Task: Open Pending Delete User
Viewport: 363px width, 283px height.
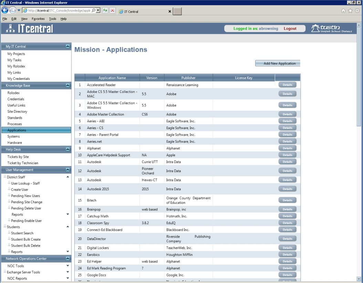Action: click(x=26, y=208)
